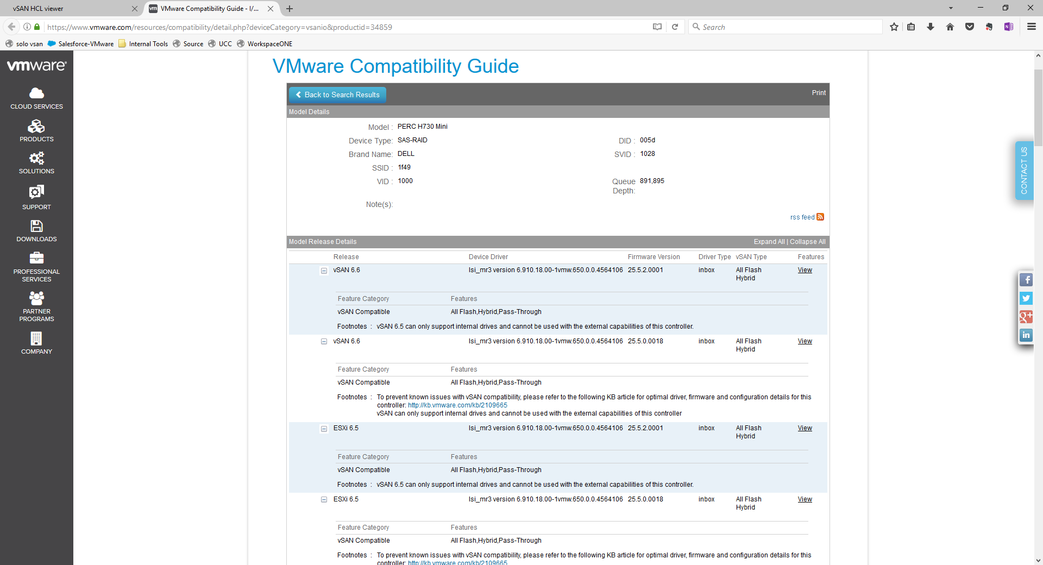Share page via LinkedIn icon
Viewport: 1043px width, 565px height.
point(1026,335)
